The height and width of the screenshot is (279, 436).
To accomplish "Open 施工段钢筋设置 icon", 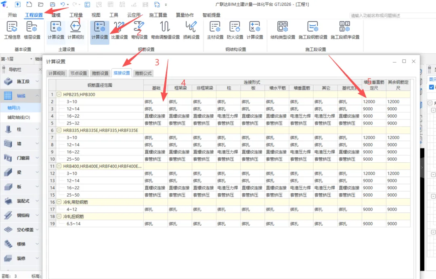I will click(x=313, y=30).
